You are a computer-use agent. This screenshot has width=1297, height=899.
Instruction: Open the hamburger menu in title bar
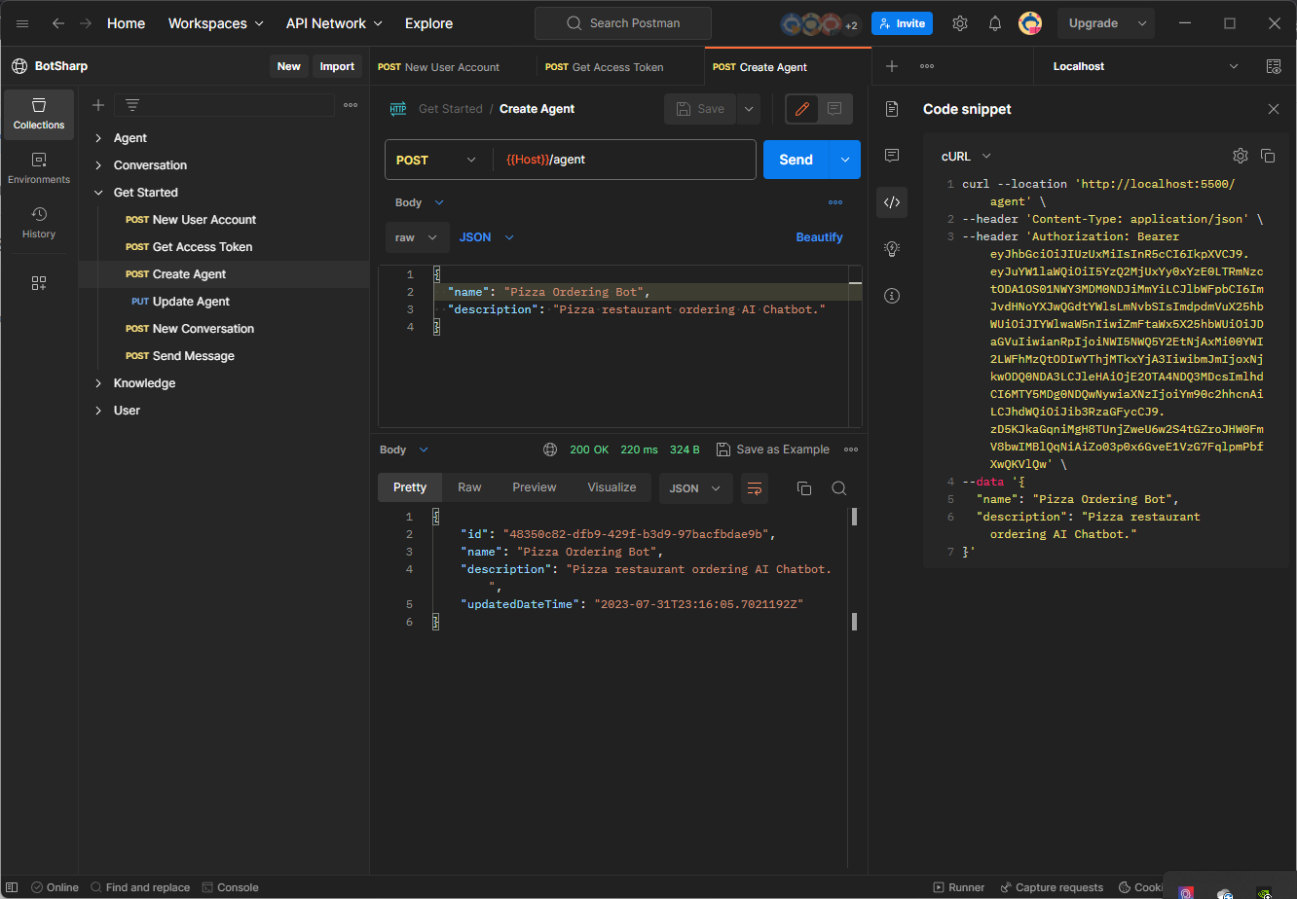click(22, 23)
